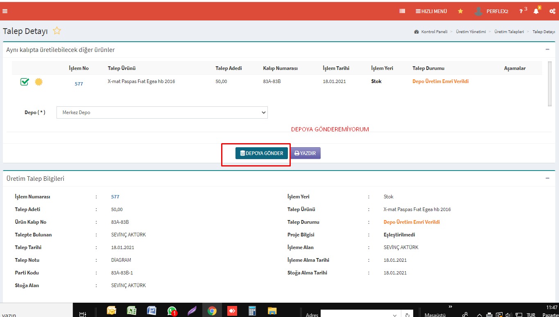
Task: Open Excel from the Windows taskbar
Action: pyautogui.click(x=131, y=311)
